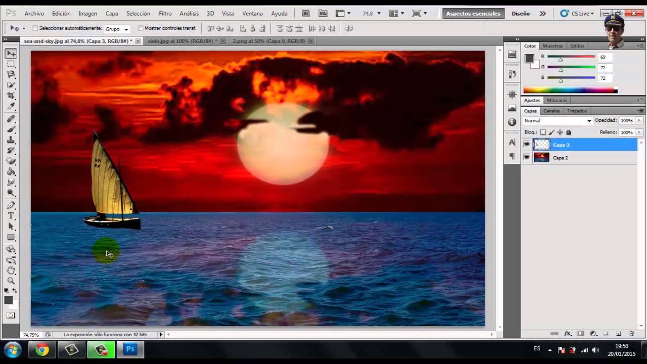The image size is (647, 364).
Task: Toggle 'Seleccionar automáticamente' checkbox
Action: pos(35,28)
